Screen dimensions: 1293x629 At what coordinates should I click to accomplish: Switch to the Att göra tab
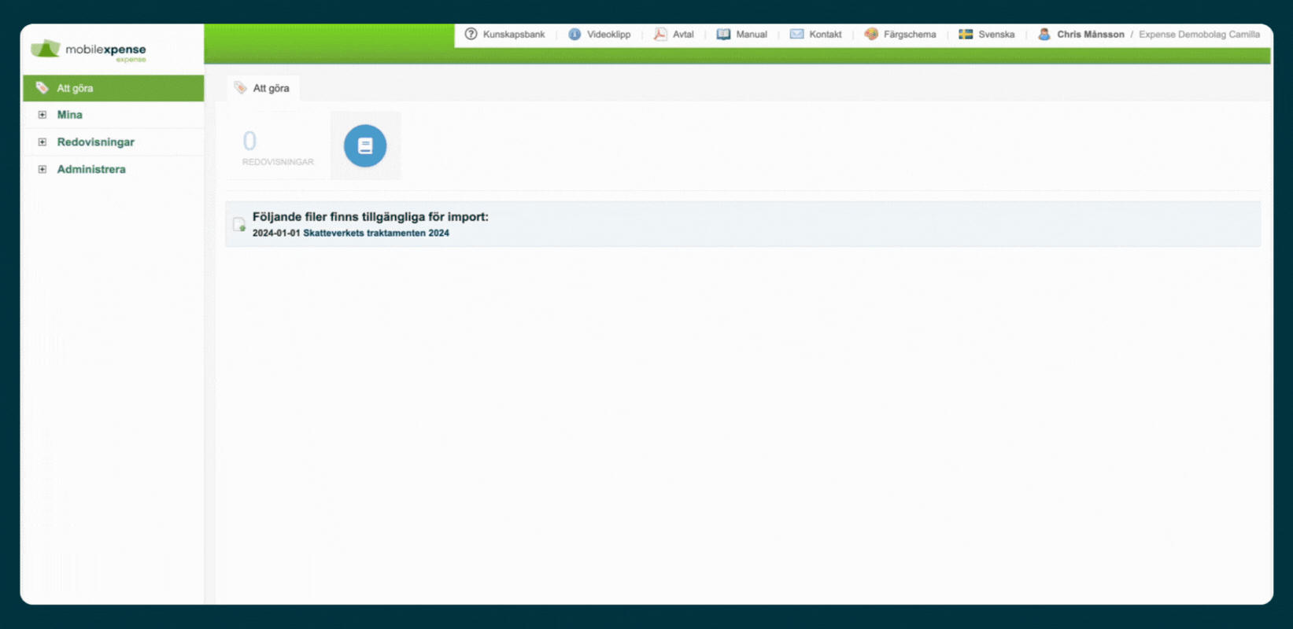pyautogui.click(x=263, y=88)
